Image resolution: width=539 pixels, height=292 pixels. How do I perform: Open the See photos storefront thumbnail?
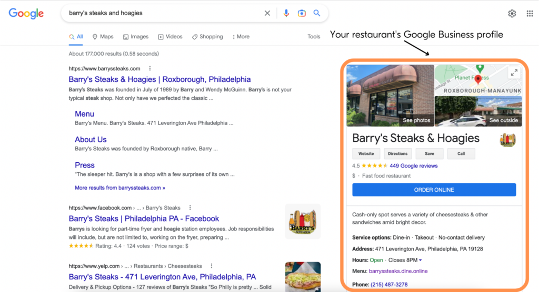pos(390,96)
